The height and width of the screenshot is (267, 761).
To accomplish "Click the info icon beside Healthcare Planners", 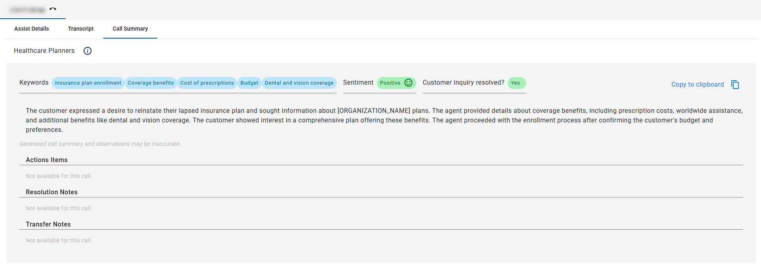I will click(x=87, y=51).
